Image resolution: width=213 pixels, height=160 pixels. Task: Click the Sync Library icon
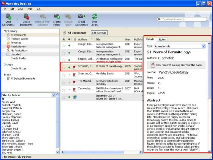pos(94,16)
